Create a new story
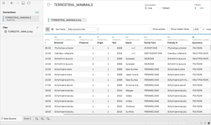Viewport: 211px width, 125px height. pos(48,119)
